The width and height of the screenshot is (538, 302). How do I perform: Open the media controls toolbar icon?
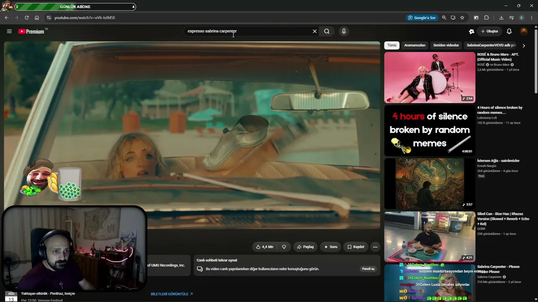[512, 18]
